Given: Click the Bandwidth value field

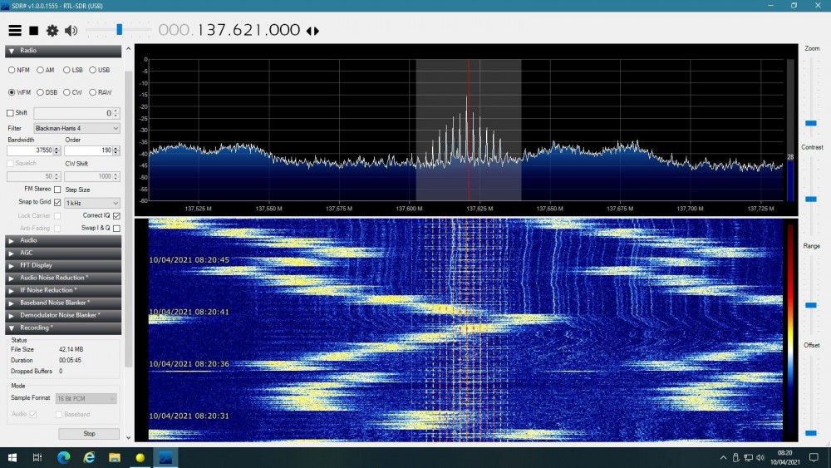Looking at the screenshot, I should coord(30,150).
